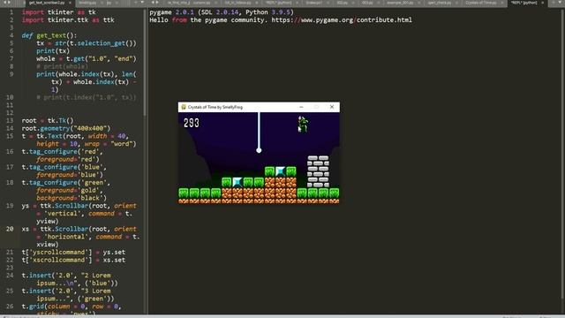Click the Crystals of Time title bar text
The height and width of the screenshot is (318, 565).
[x=215, y=107]
